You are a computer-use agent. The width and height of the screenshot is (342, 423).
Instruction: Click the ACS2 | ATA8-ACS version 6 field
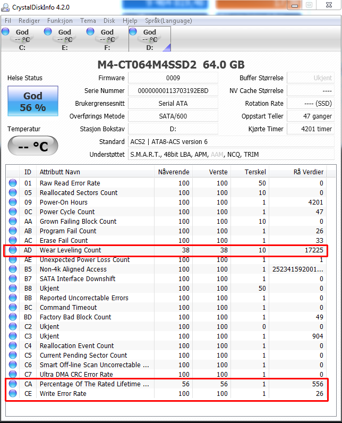[231, 142]
